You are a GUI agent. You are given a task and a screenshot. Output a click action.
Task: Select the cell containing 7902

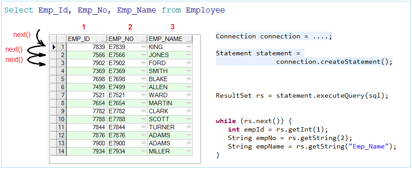click(87, 63)
